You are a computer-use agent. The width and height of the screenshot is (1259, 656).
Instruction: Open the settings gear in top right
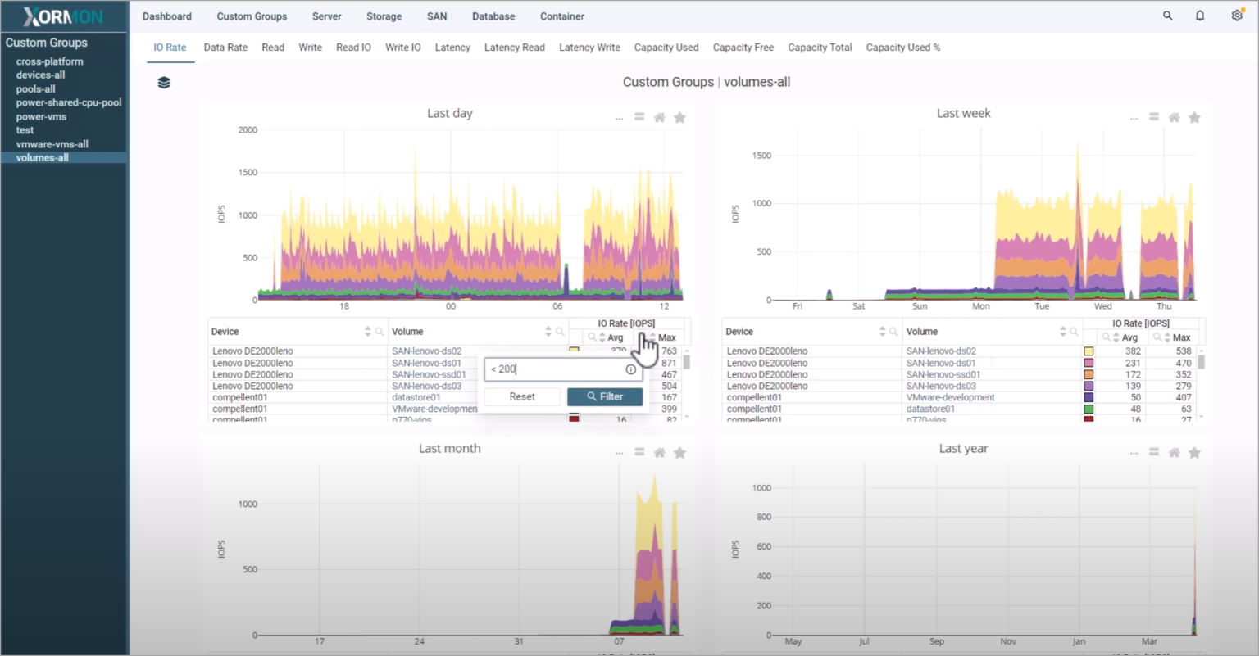(1237, 16)
